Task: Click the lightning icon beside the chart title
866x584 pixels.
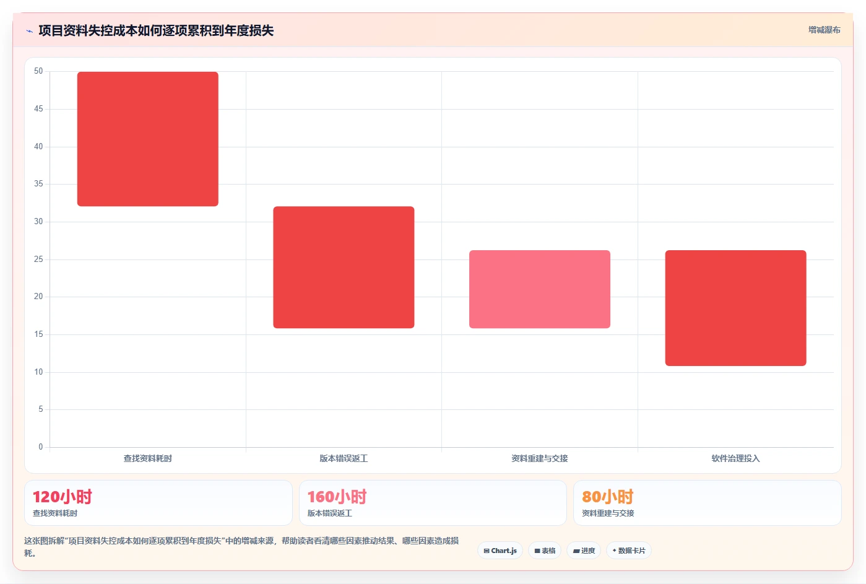Action: (x=29, y=31)
